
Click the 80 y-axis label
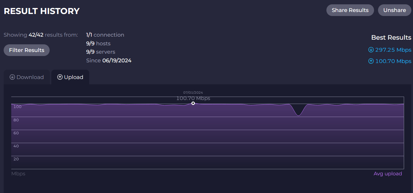click(16, 120)
